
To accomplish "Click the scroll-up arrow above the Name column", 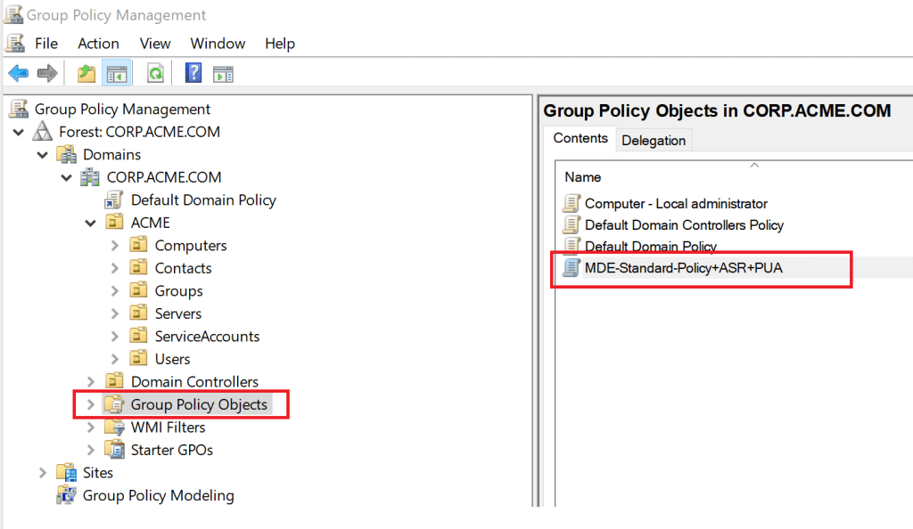I will coord(754,165).
